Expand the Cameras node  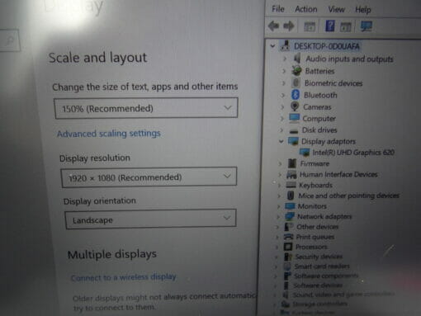pos(282,107)
